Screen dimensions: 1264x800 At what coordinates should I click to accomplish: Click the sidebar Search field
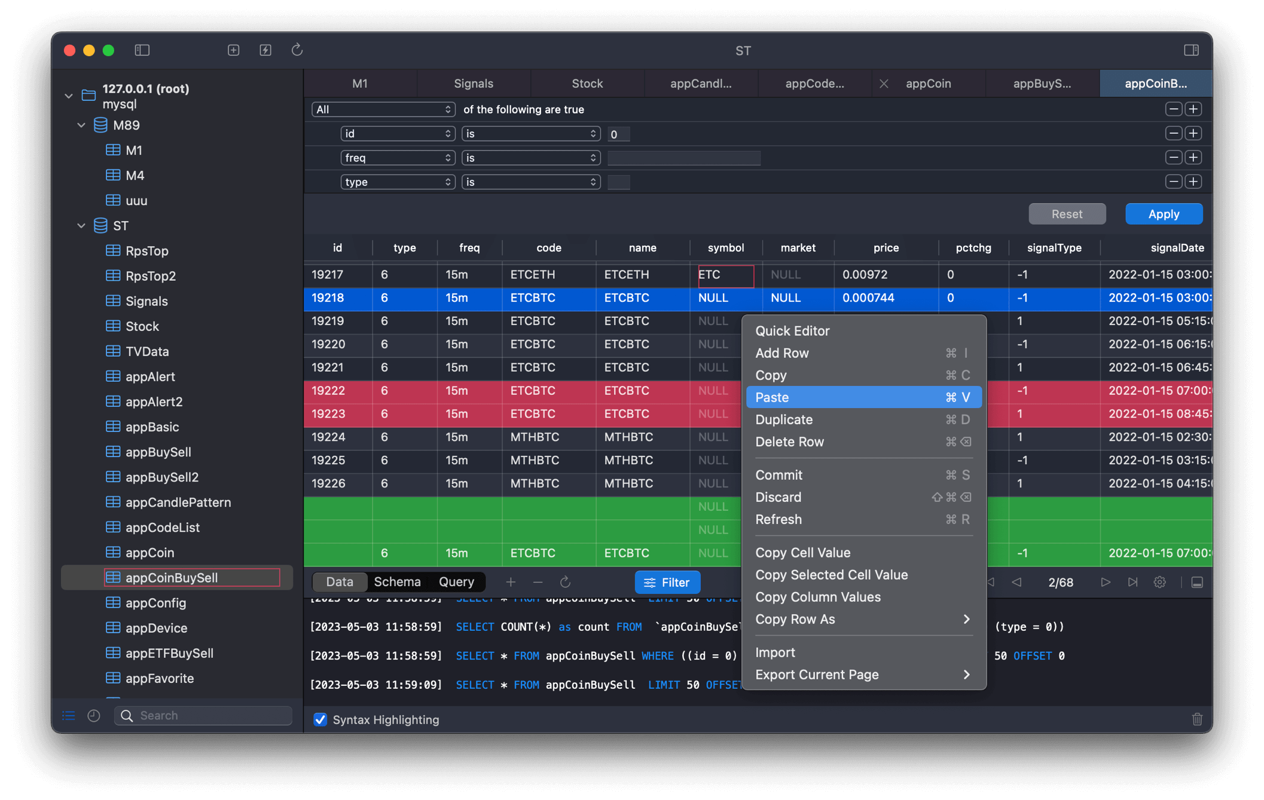[203, 715]
